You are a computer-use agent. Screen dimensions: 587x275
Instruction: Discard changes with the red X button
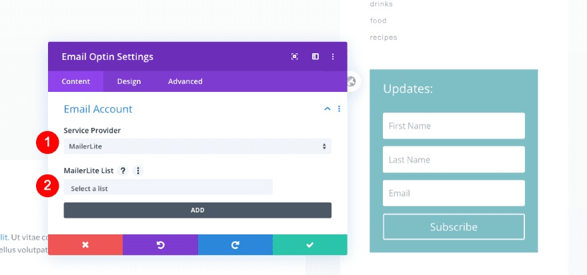coord(85,245)
